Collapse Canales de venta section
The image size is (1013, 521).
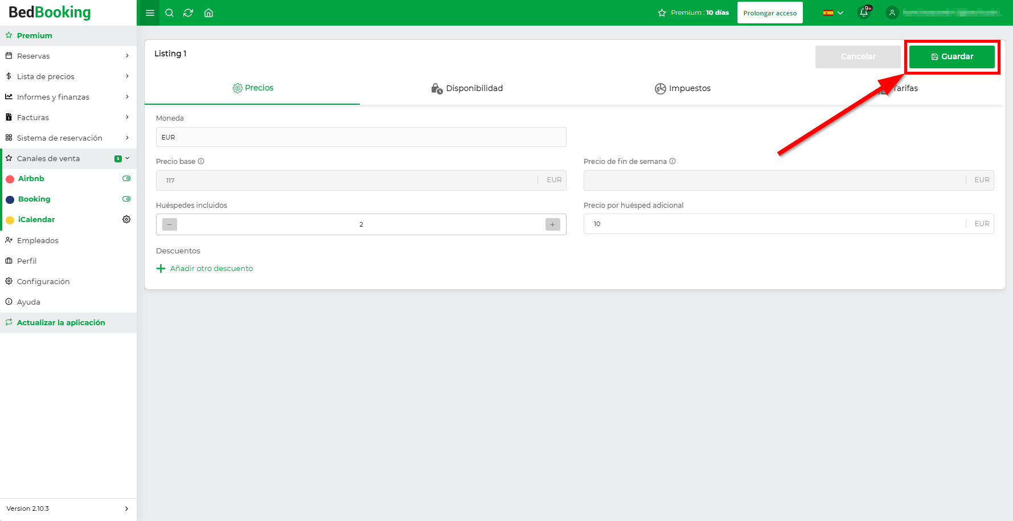[x=68, y=158]
